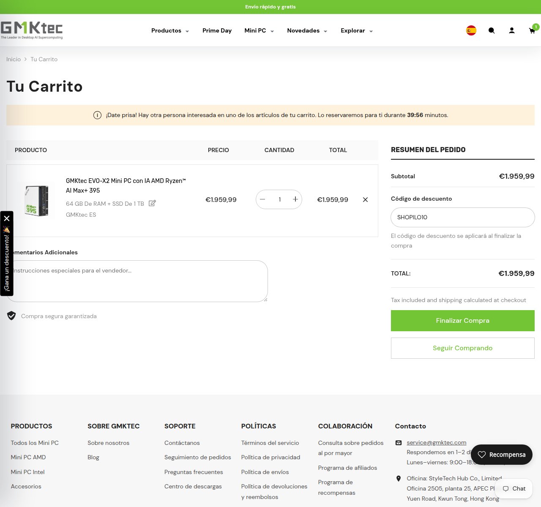This screenshot has height=507, width=541.
Task: Click service@gmktec.com email link
Action: click(437, 442)
